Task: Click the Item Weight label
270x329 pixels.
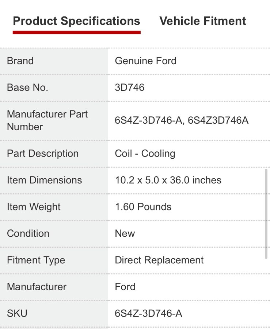Action: coord(34,207)
